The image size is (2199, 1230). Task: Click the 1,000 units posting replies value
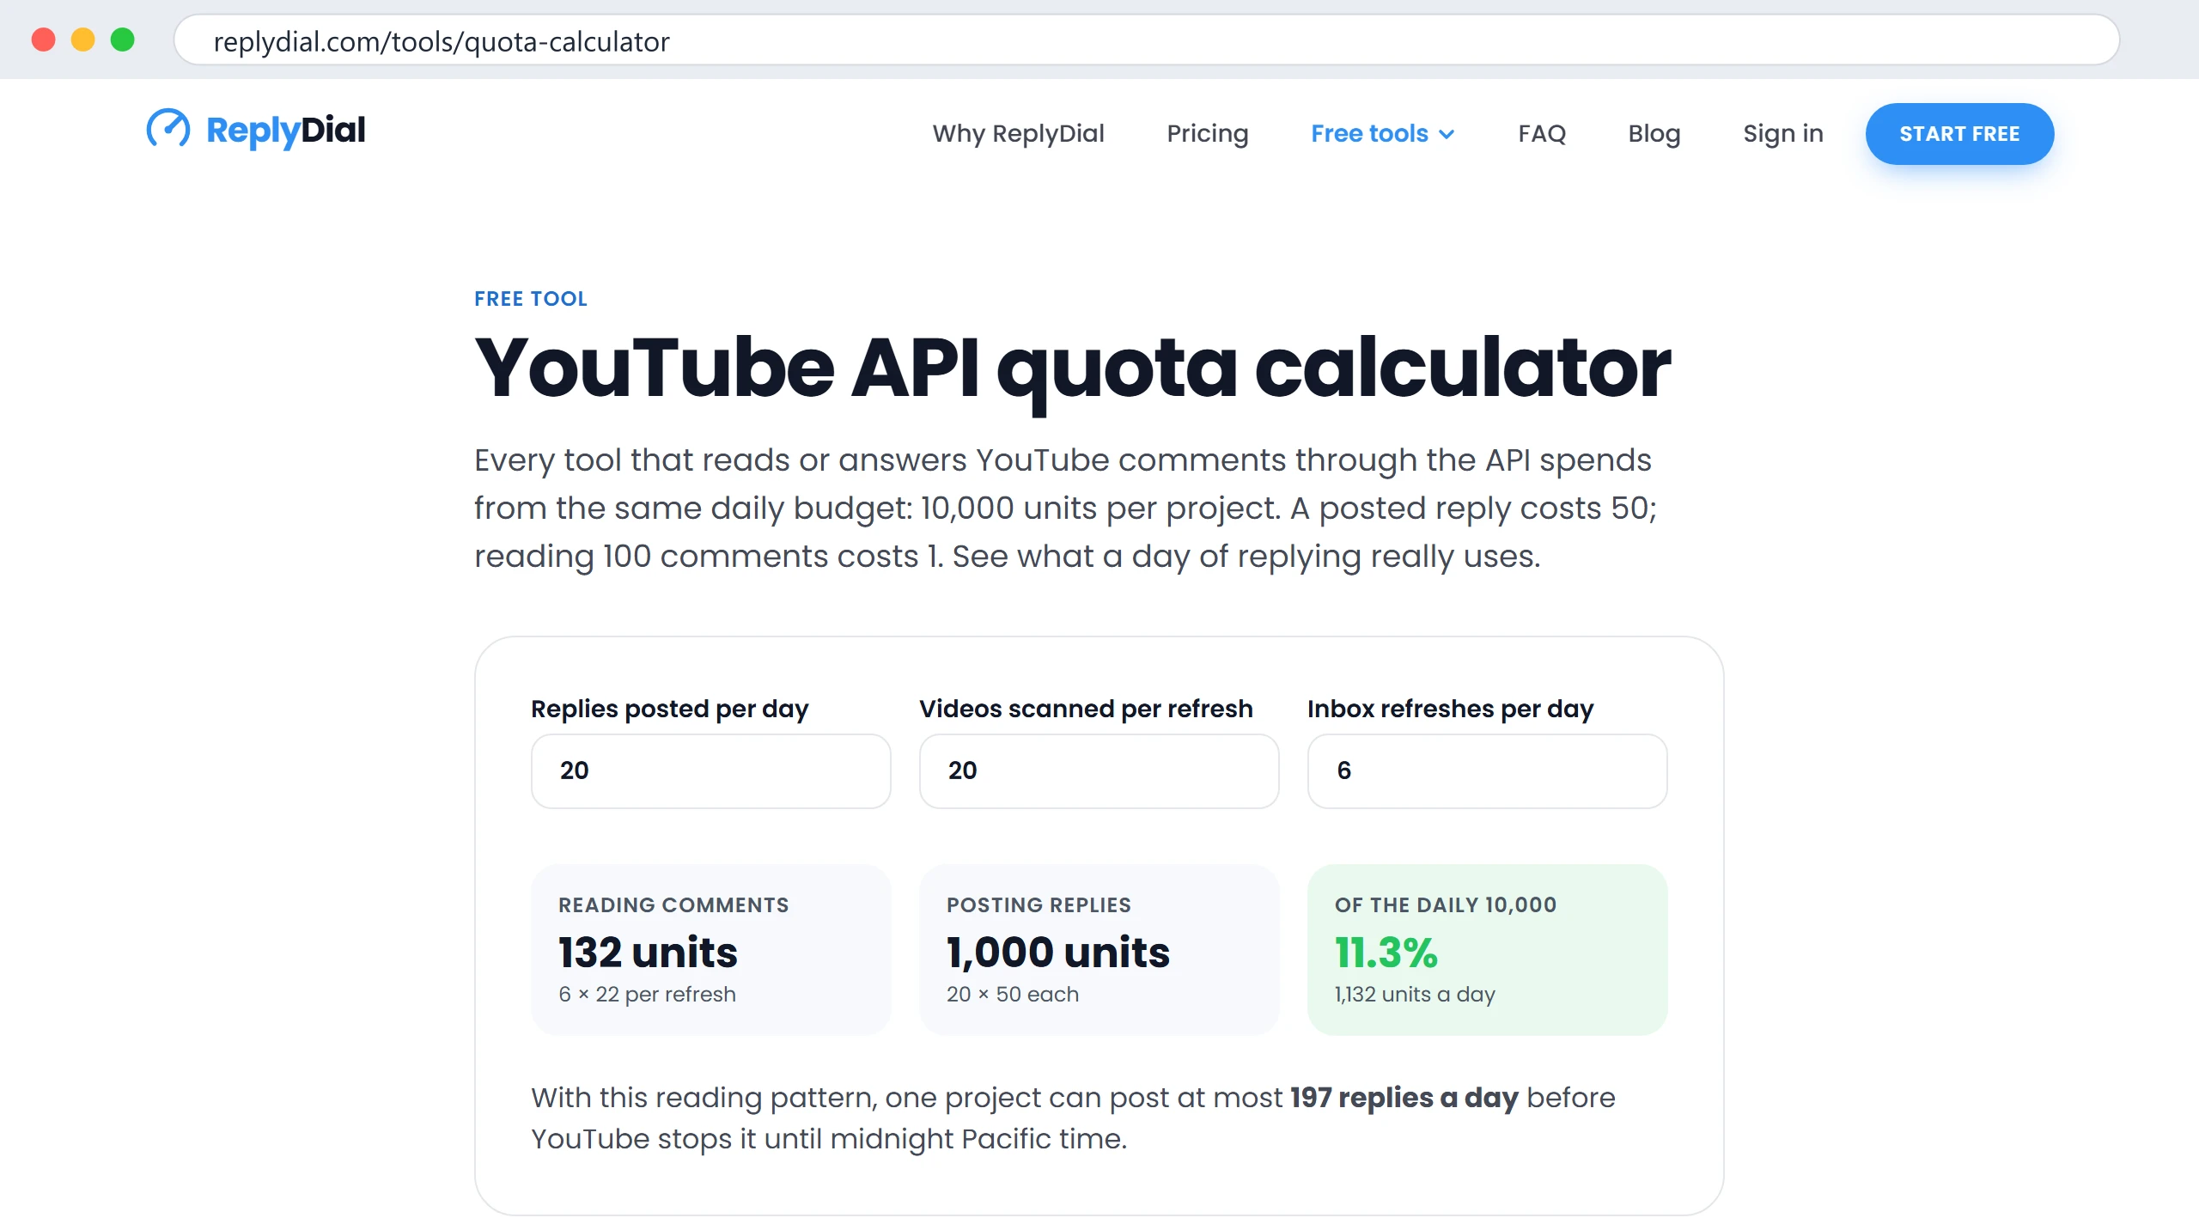click(x=1057, y=952)
